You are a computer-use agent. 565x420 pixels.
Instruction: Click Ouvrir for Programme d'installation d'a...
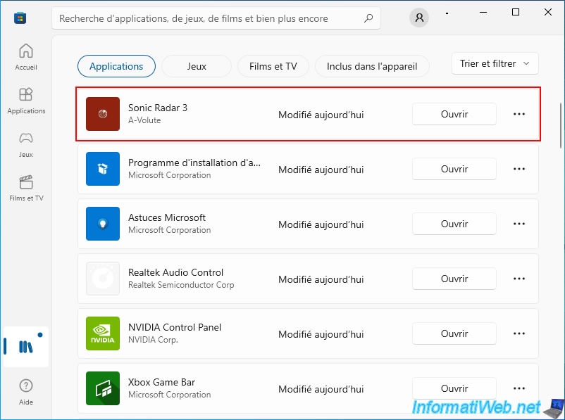coord(454,169)
